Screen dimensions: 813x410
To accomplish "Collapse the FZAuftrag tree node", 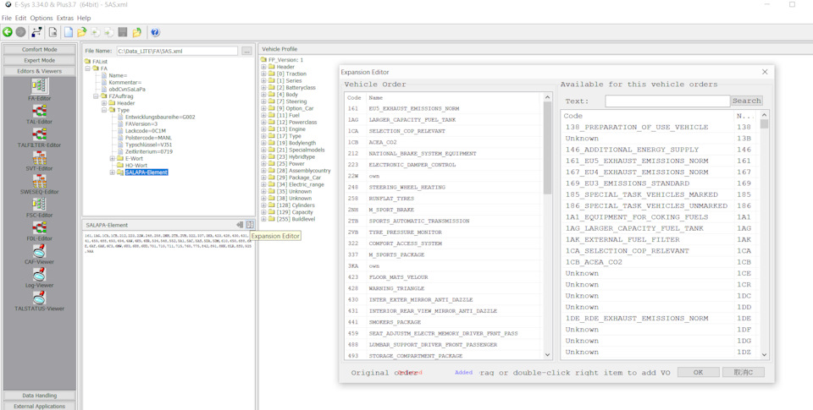I will pos(96,96).
